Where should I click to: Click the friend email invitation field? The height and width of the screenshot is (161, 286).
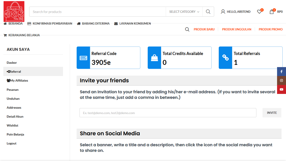tap(168, 113)
